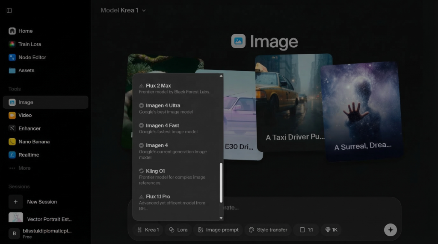Show more tools via the More dots
The width and height of the screenshot is (438, 244).
point(12,168)
